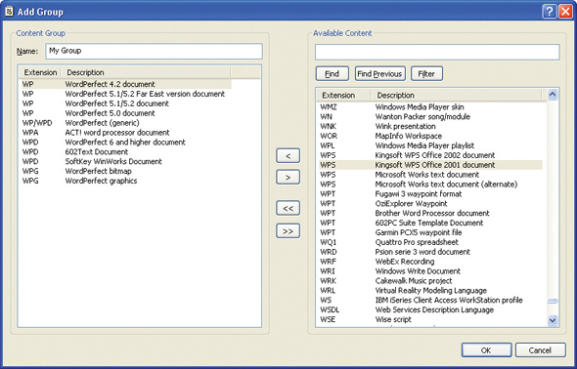Select Psion serie 3 word document
The height and width of the screenshot is (369, 577).
pos(430,252)
